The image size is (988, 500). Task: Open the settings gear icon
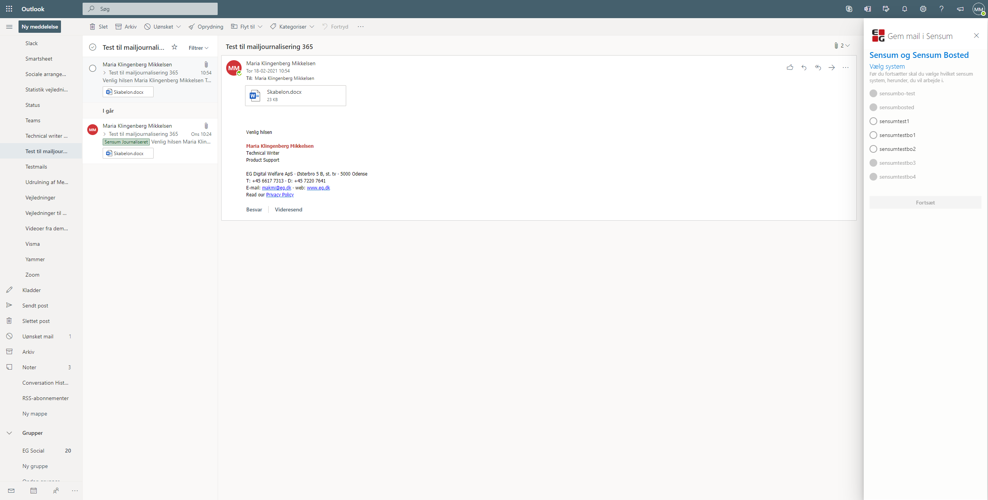pyautogui.click(x=923, y=9)
